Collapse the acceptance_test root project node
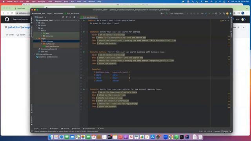Viewport: 251px width, 141px height. (x=35, y=20)
